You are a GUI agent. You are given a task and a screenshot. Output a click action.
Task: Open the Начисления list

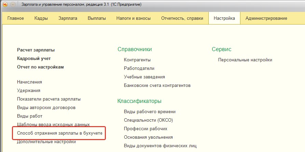click(29, 82)
